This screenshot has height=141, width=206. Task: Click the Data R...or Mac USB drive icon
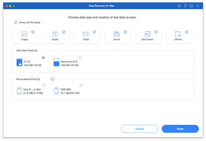tap(19, 91)
